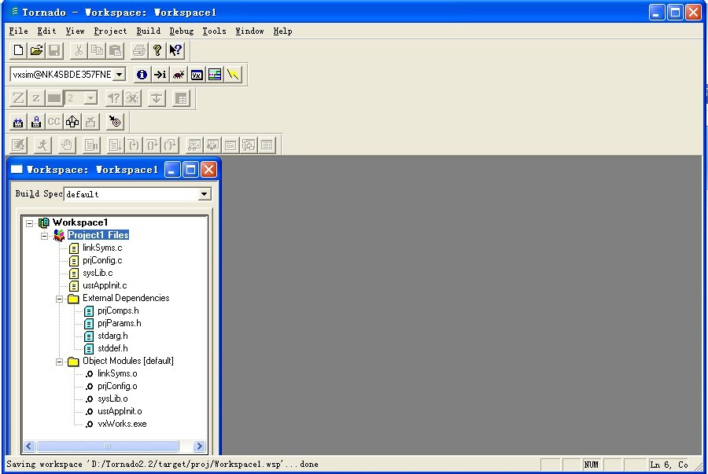Click the small z zoom icon
The width and height of the screenshot is (708, 474).
coord(36,98)
